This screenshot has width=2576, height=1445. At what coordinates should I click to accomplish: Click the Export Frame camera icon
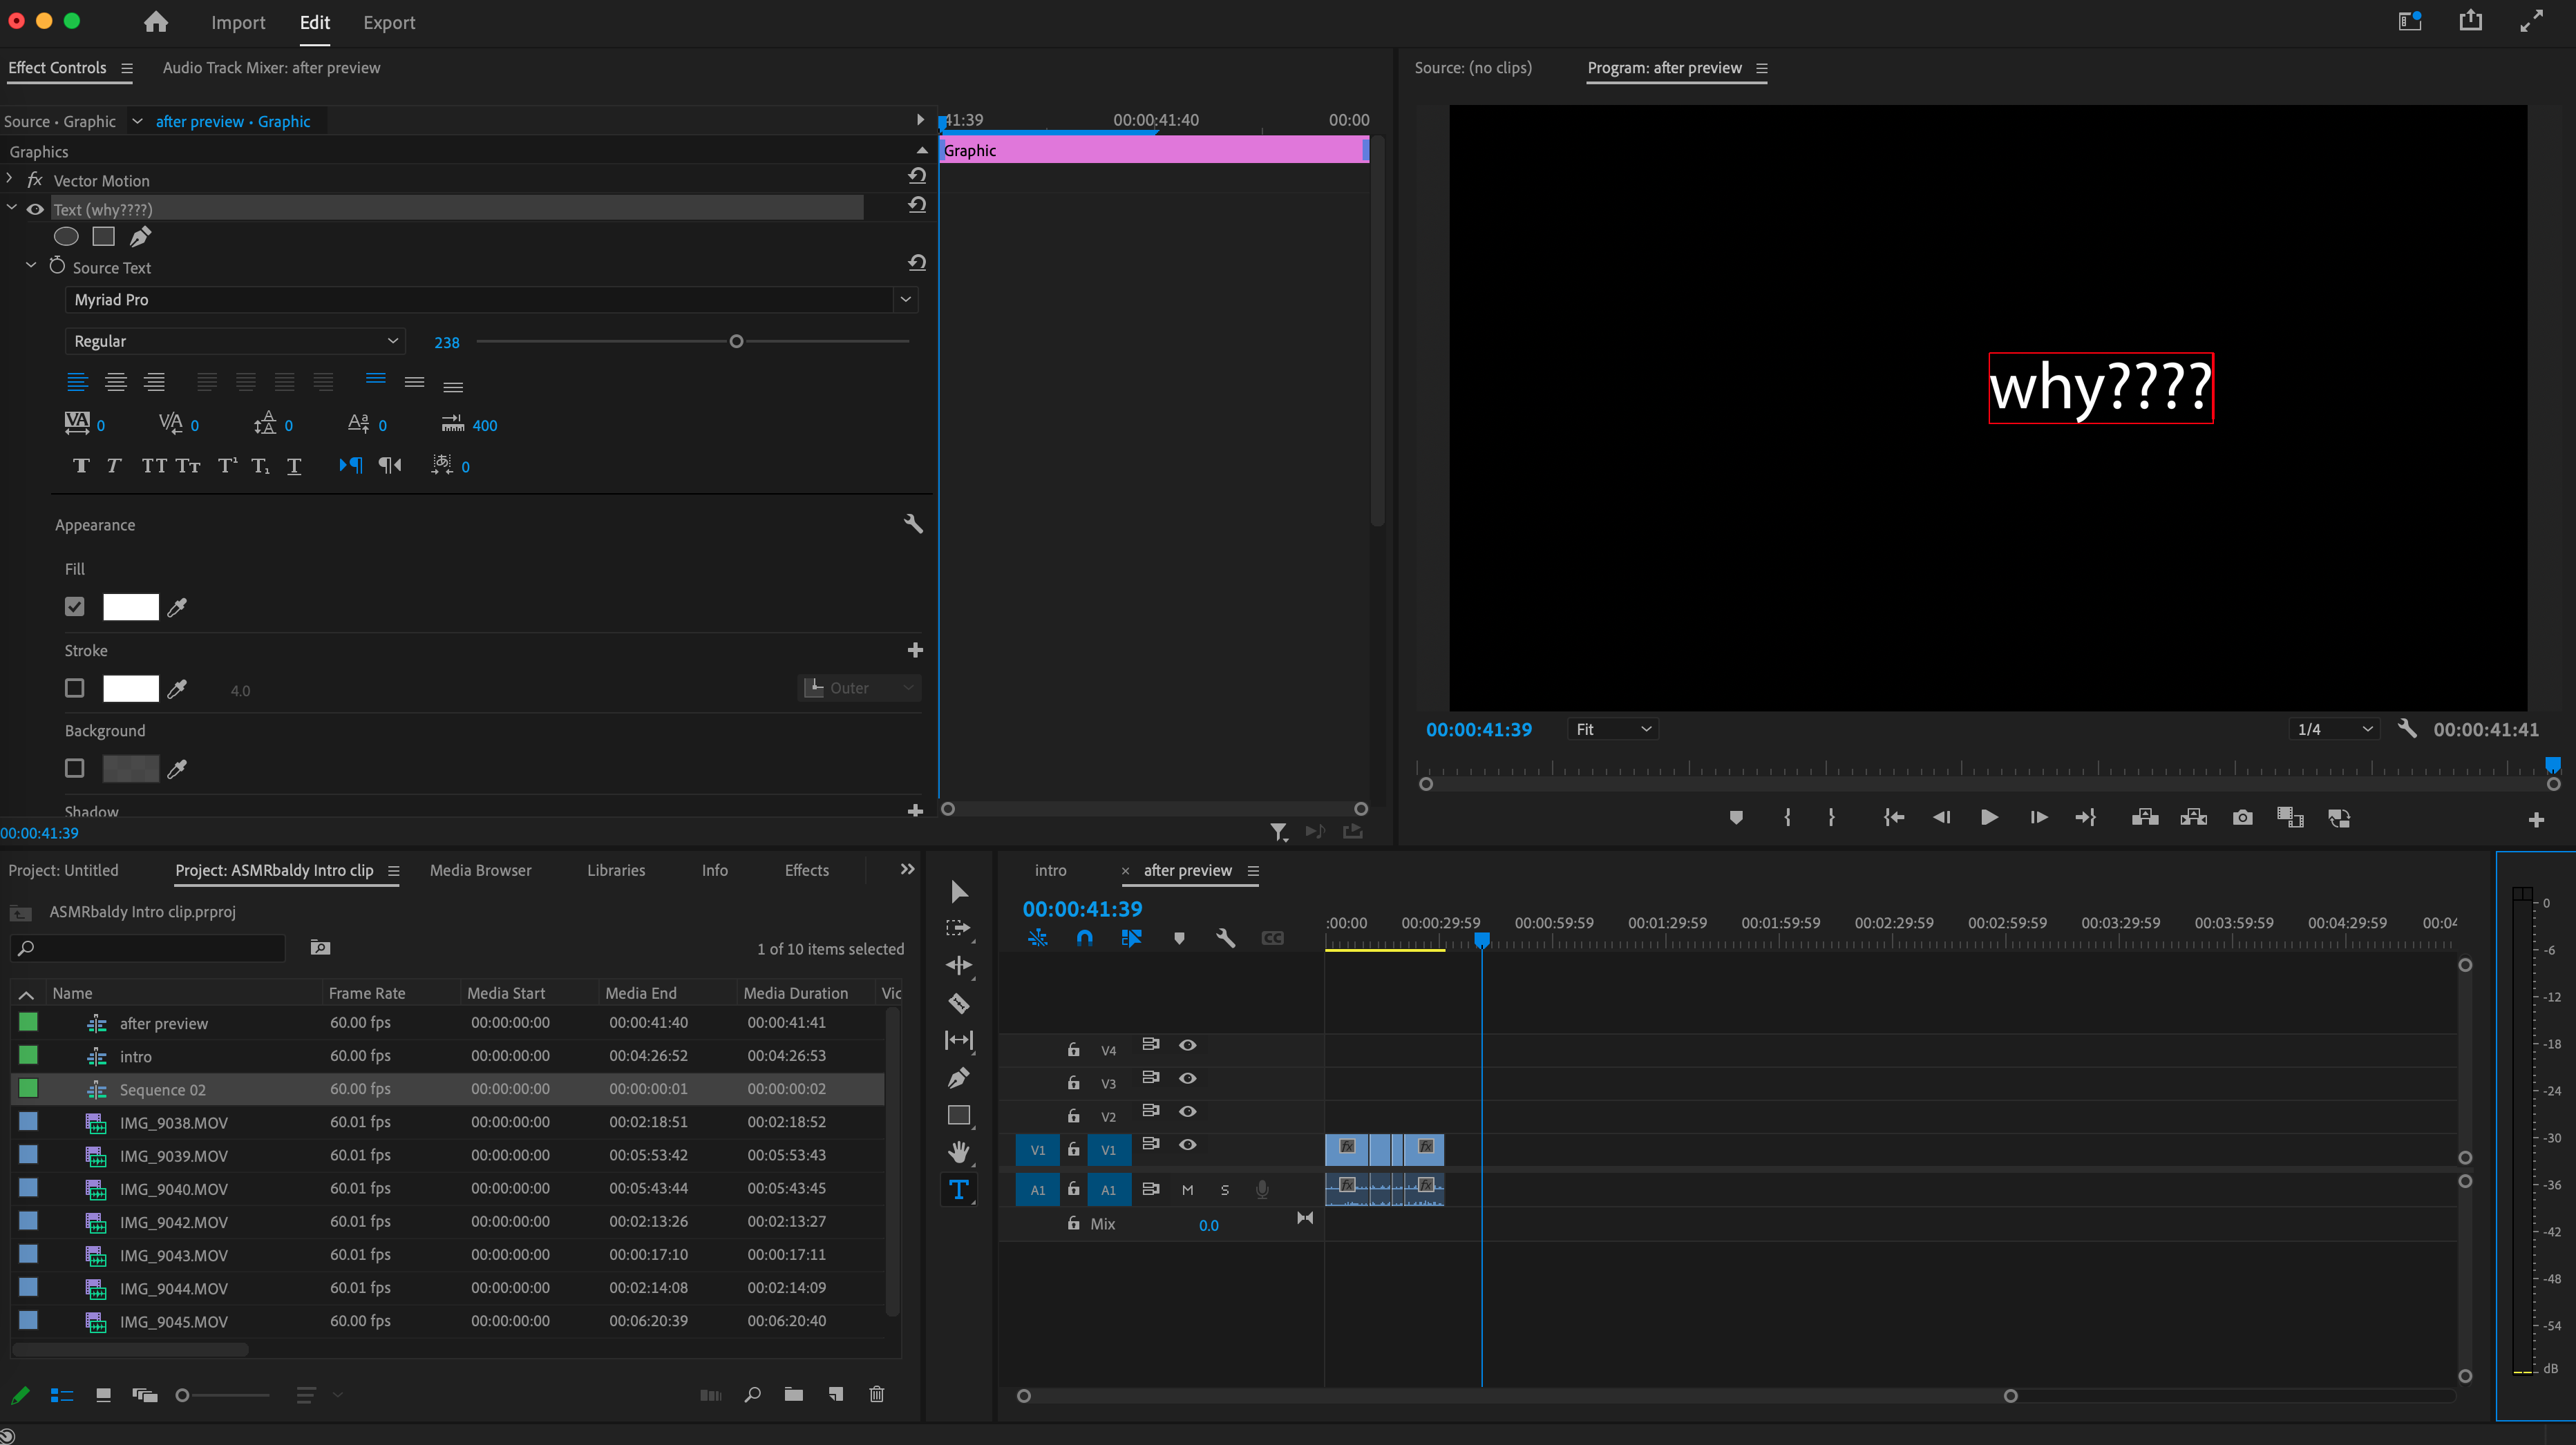pyautogui.click(x=2242, y=817)
